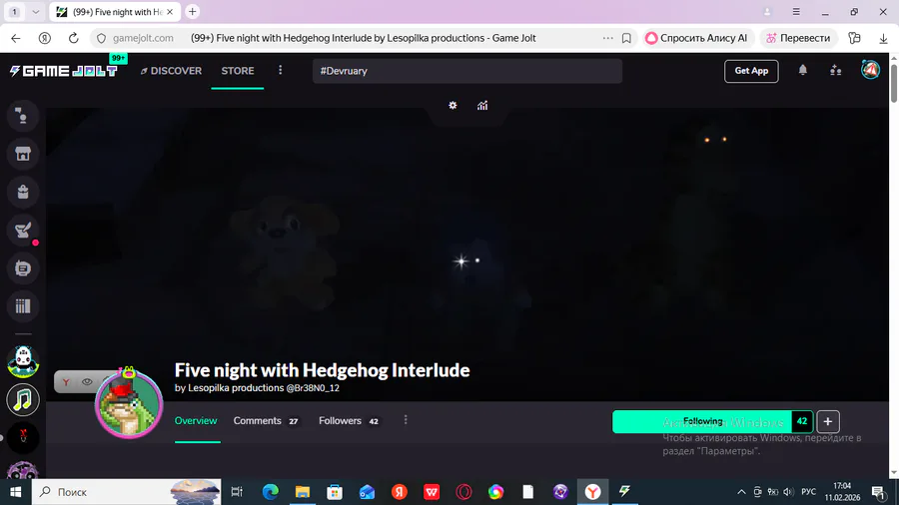This screenshot has width=899, height=505.
Task: Open more options beside the Store tab
Action: coord(281,71)
